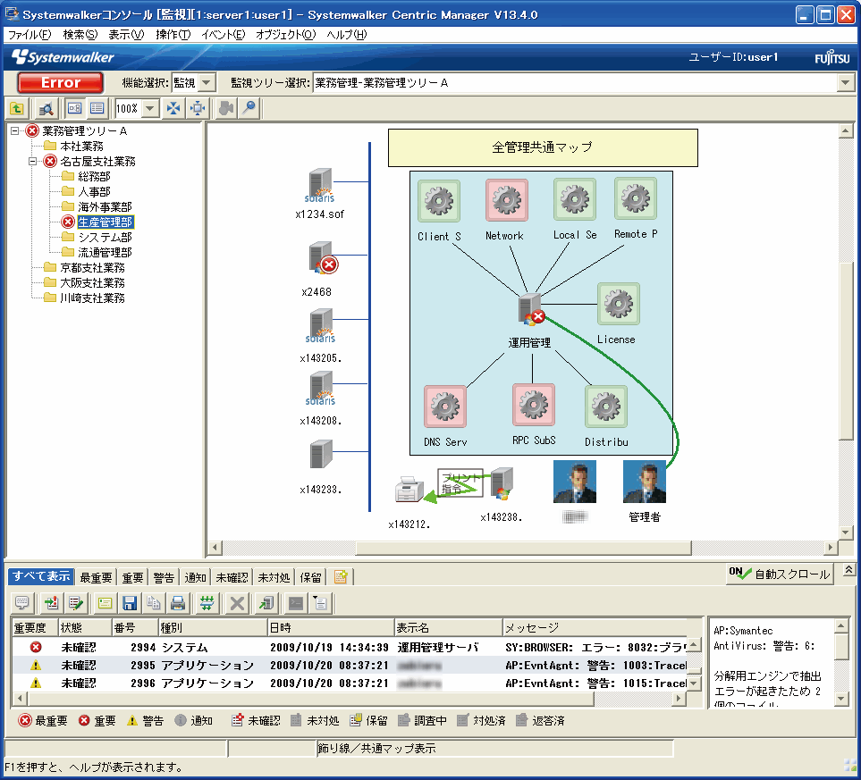Switch to 未確認 event tab
Viewport: 861px width, 780px height.
tap(232, 577)
